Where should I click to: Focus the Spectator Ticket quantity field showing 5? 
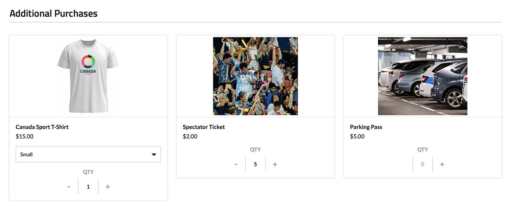tap(255, 164)
